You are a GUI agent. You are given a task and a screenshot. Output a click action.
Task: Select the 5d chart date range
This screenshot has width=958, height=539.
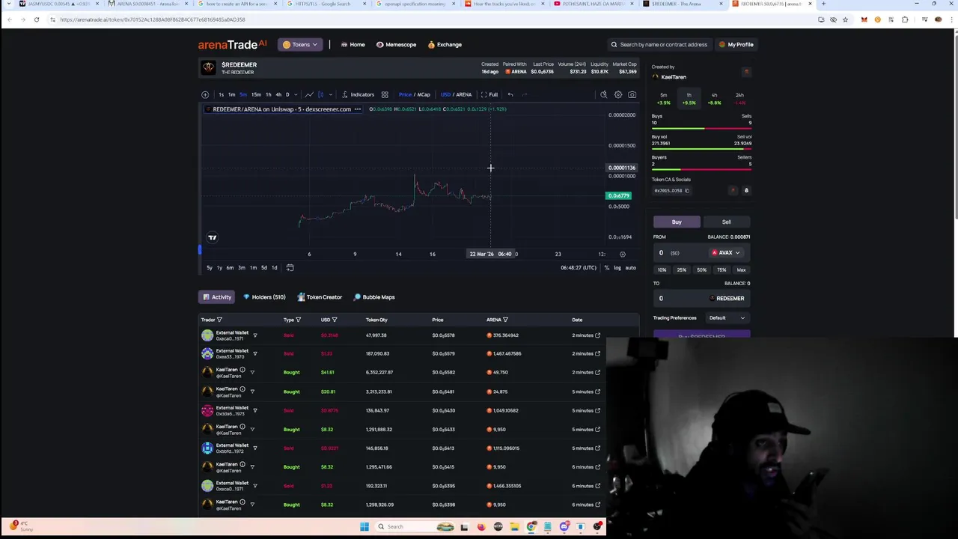[263, 267]
